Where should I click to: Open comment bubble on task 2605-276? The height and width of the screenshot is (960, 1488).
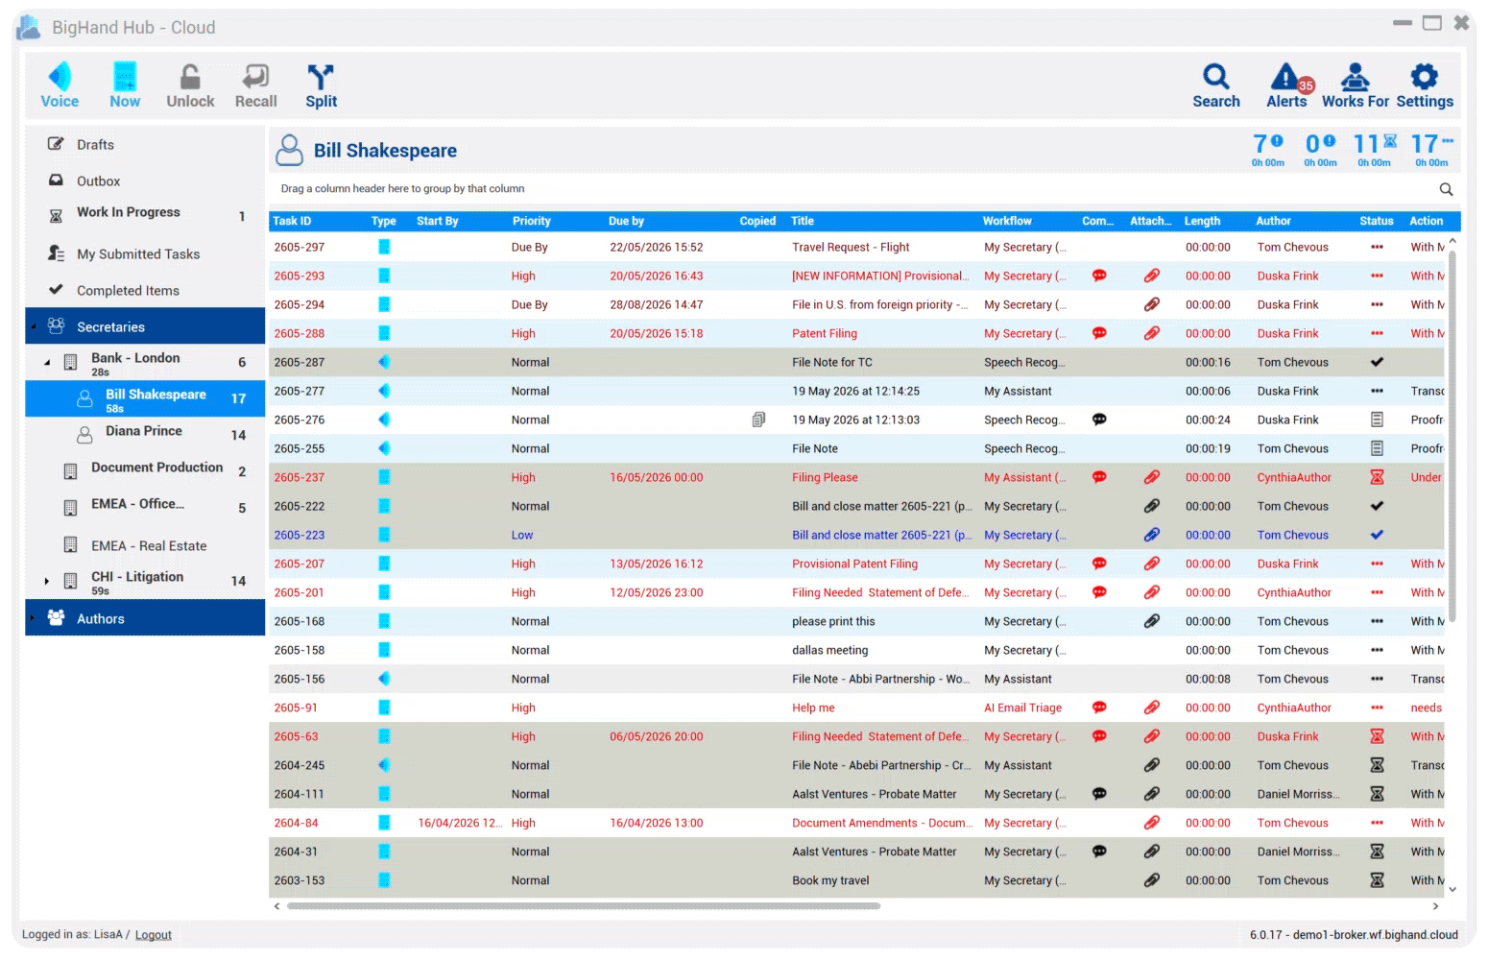tap(1099, 420)
